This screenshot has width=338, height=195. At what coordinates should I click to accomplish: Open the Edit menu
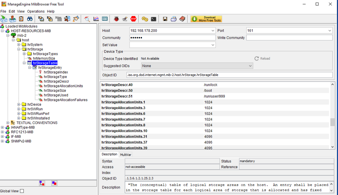click(12, 12)
